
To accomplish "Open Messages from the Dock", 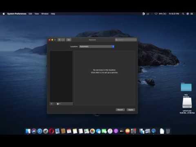I will tap(98, 131).
